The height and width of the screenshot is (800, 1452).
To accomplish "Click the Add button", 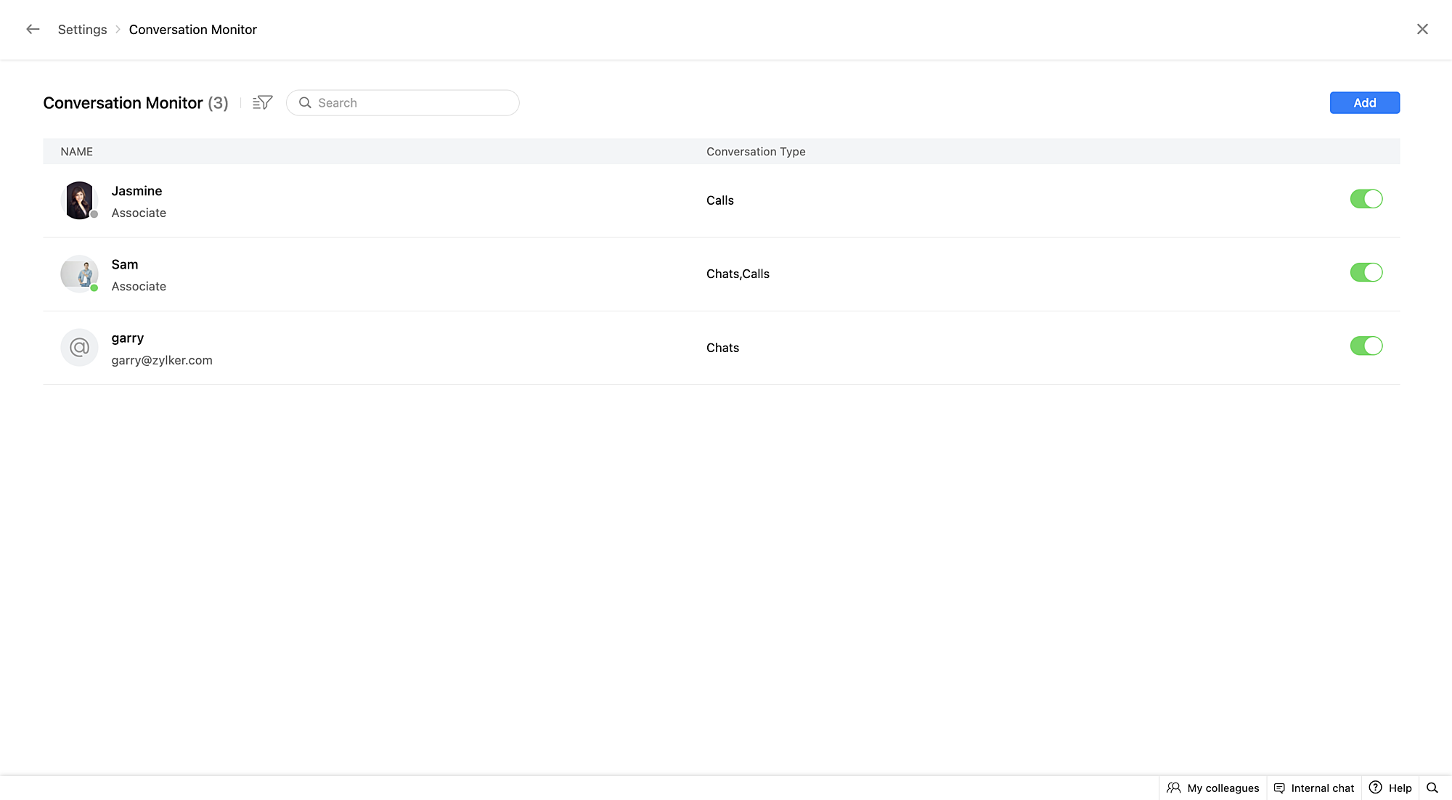I will (x=1364, y=103).
